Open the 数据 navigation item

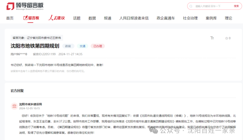(x=92, y=18)
